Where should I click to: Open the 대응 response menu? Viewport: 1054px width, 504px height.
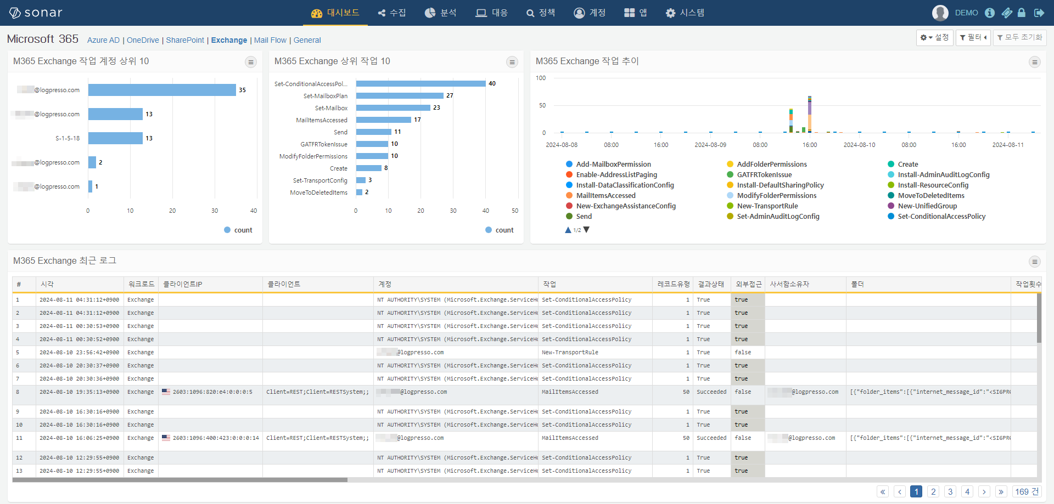click(491, 13)
